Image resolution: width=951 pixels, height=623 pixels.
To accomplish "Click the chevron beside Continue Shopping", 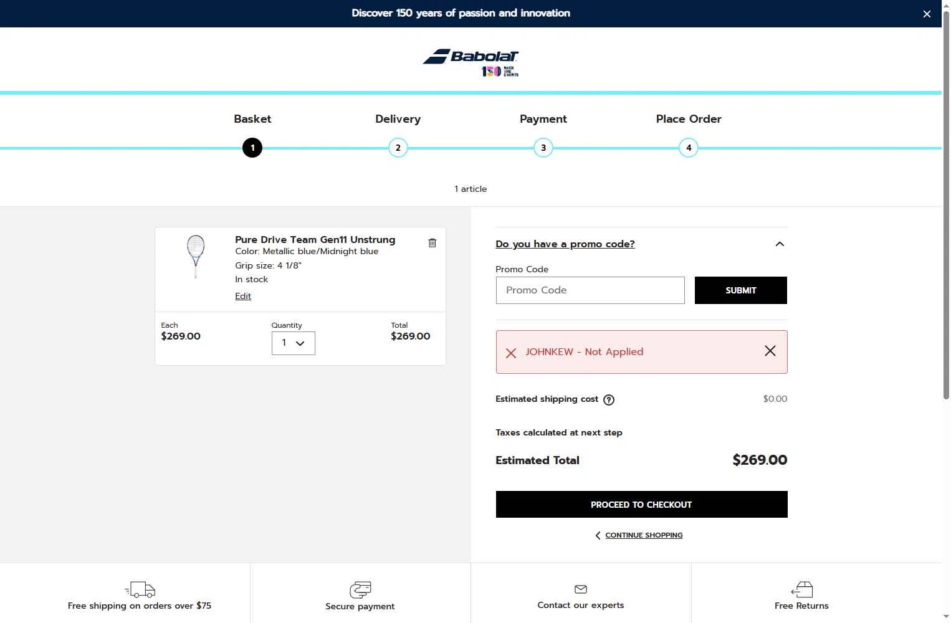I will pyautogui.click(x=598, y=535).
